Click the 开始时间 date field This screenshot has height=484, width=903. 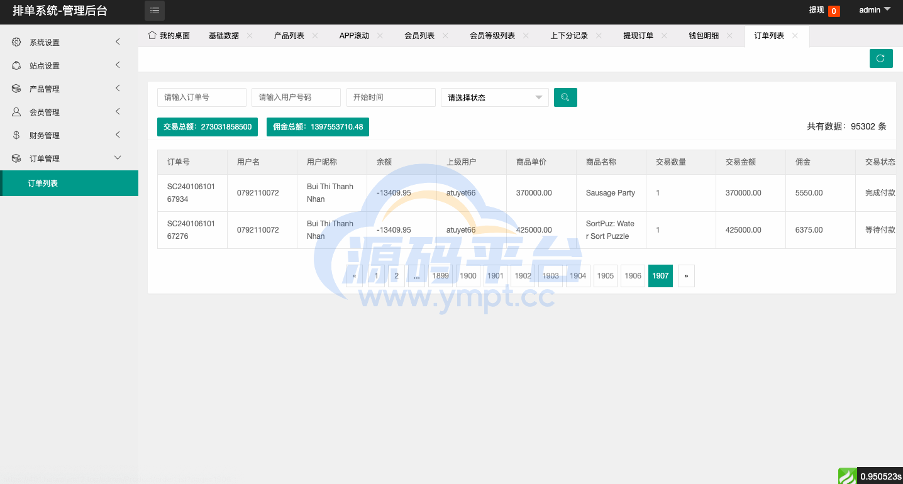click(391, 97)
